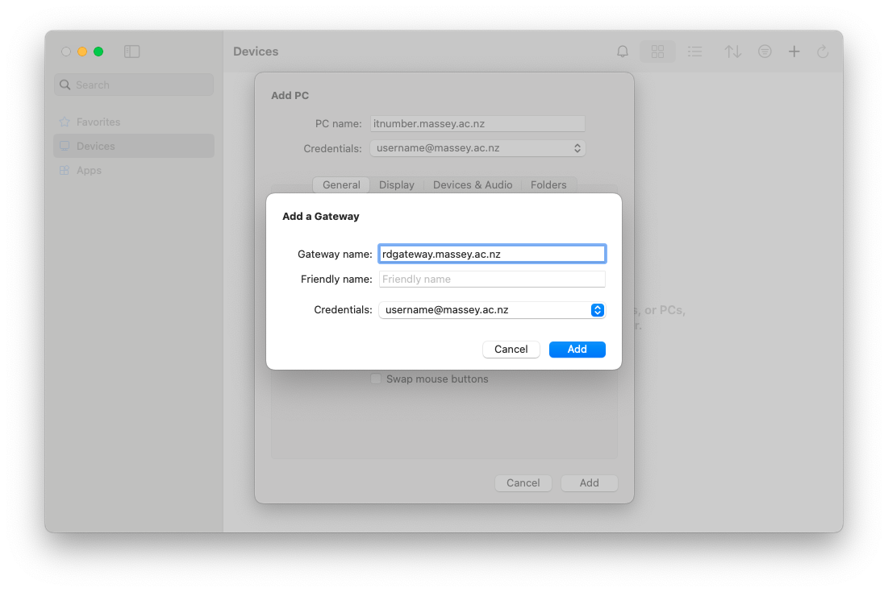The width and height of the screenshot is (888, 592).
Task: Click the Apps grid icon
Action: click(65, 170)
